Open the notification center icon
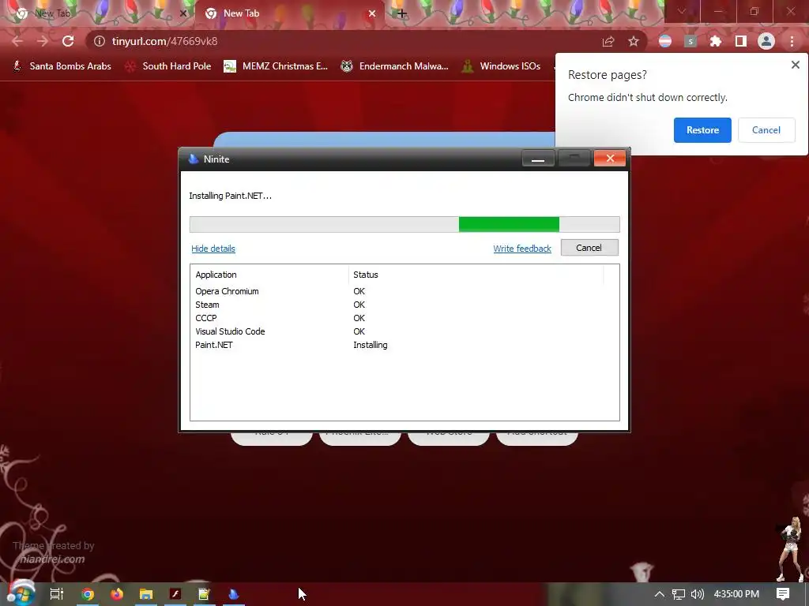 [x=783, y=594]
